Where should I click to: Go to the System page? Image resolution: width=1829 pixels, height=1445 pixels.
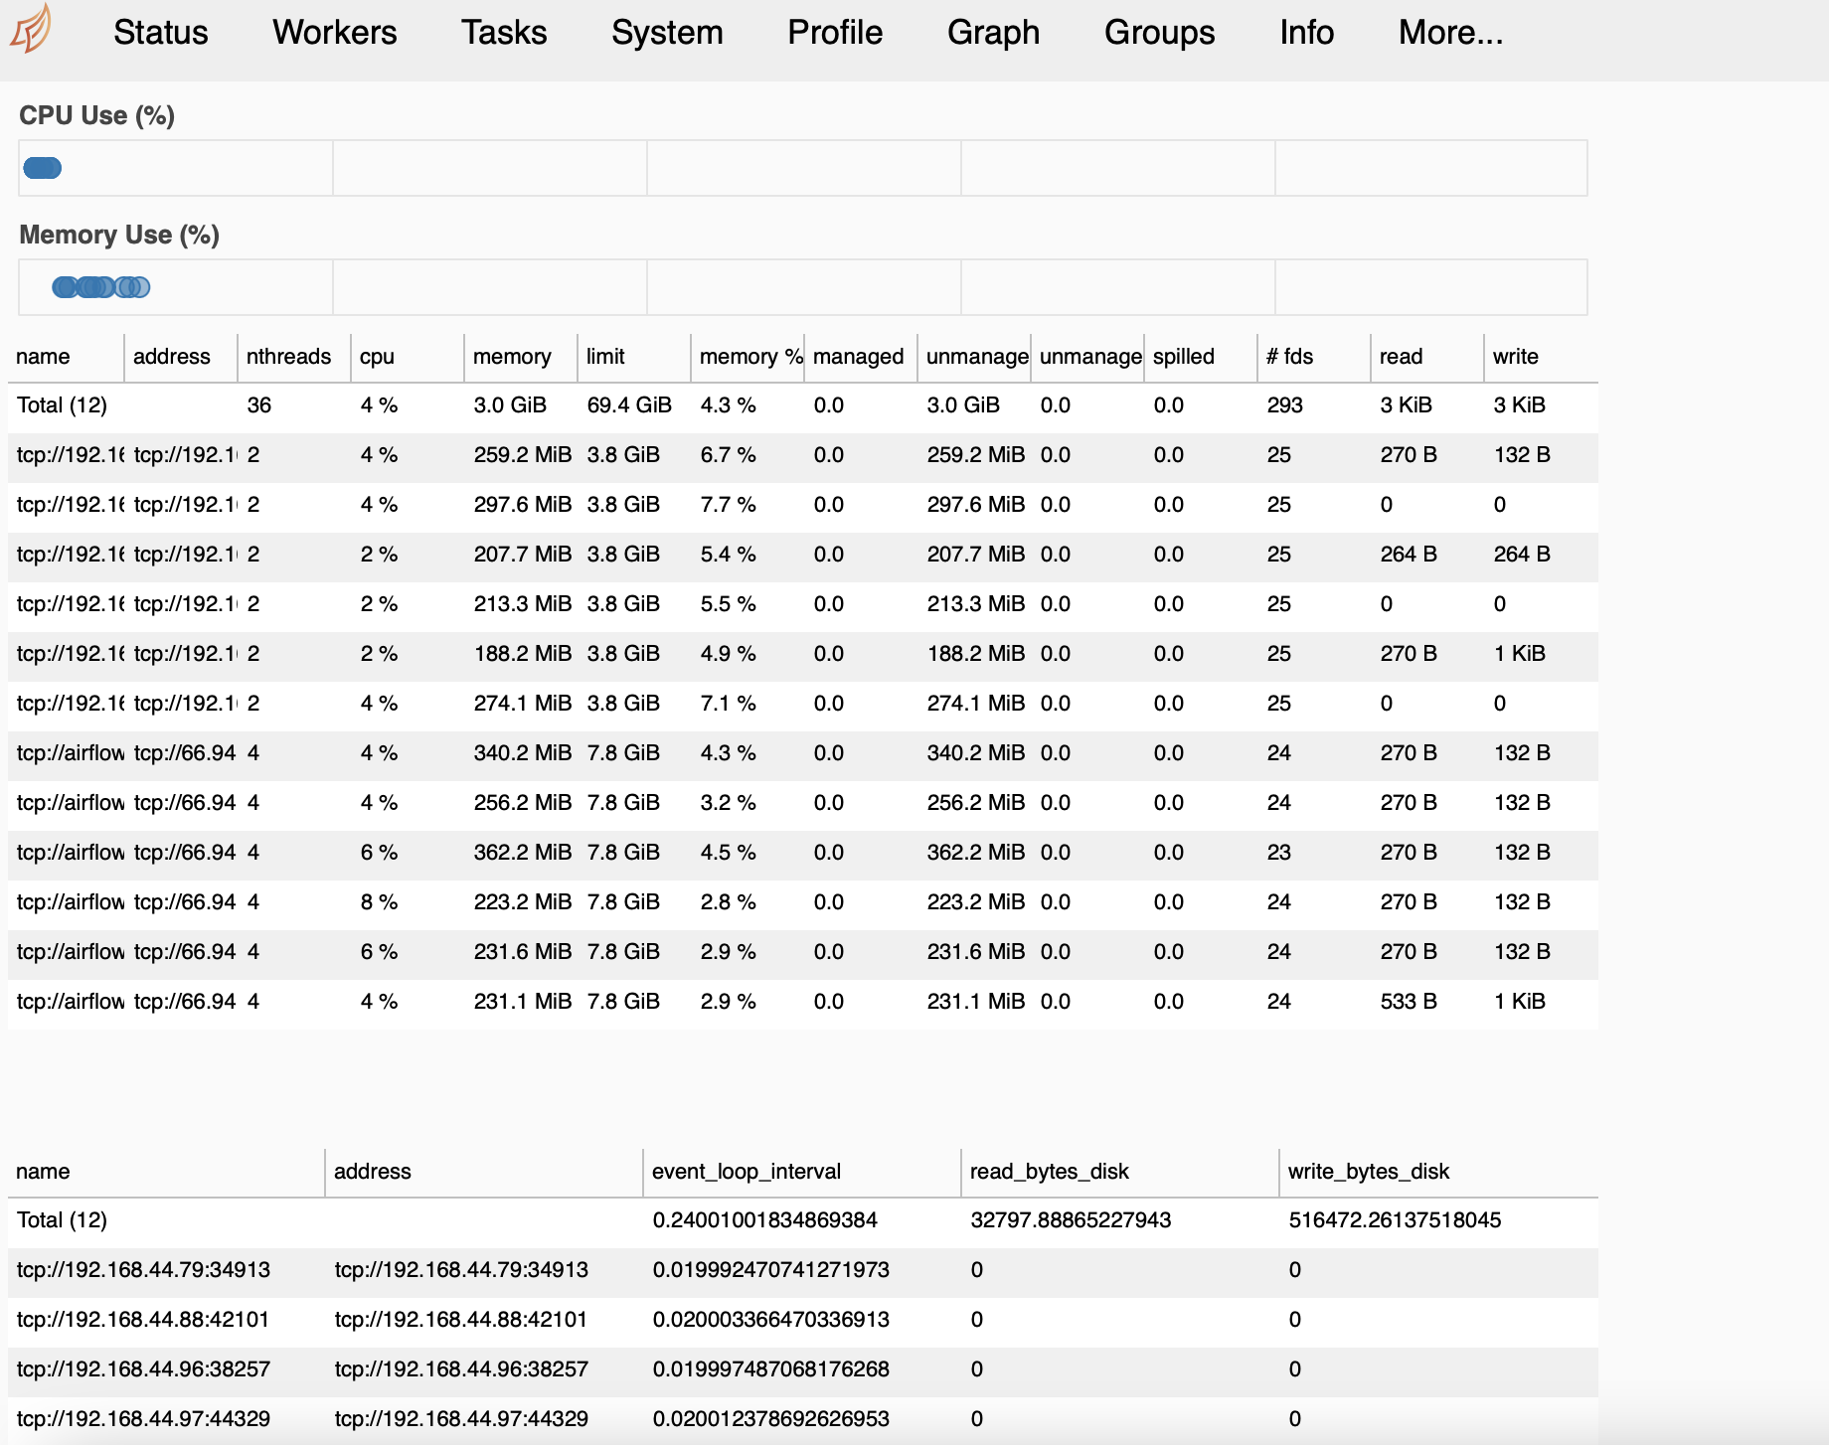pos(667,33)
